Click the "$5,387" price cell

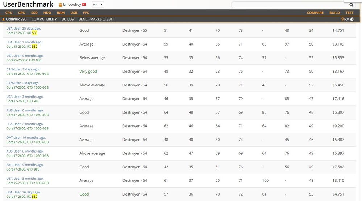click(x=338, y=140)
